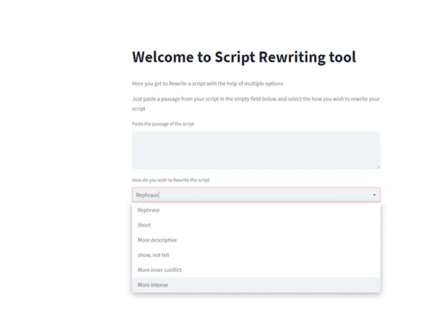447x335 pixels.
Task: Click the rewrite style combo box
Action: tap(256, 195)
